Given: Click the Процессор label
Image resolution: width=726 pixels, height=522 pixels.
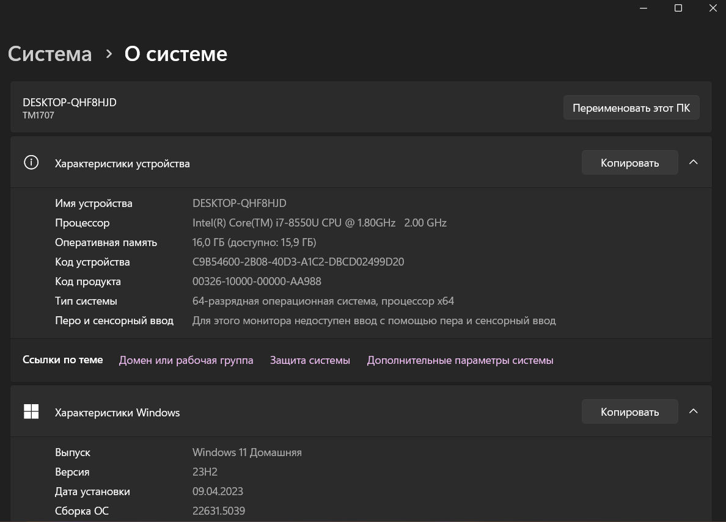Looking at the screenshot, I should point(82,223).
